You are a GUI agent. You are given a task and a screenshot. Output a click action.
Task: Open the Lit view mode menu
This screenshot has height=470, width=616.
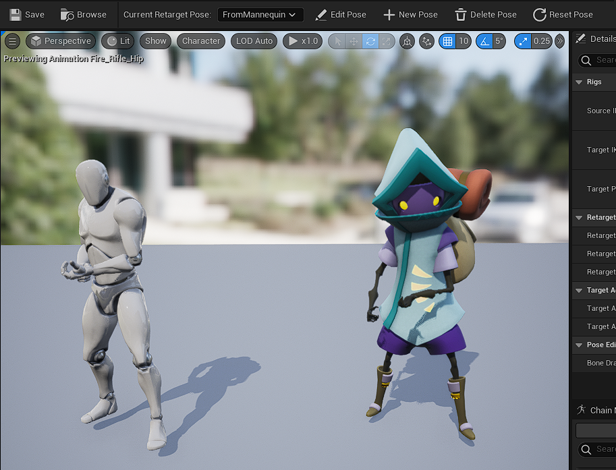[118, 41]
